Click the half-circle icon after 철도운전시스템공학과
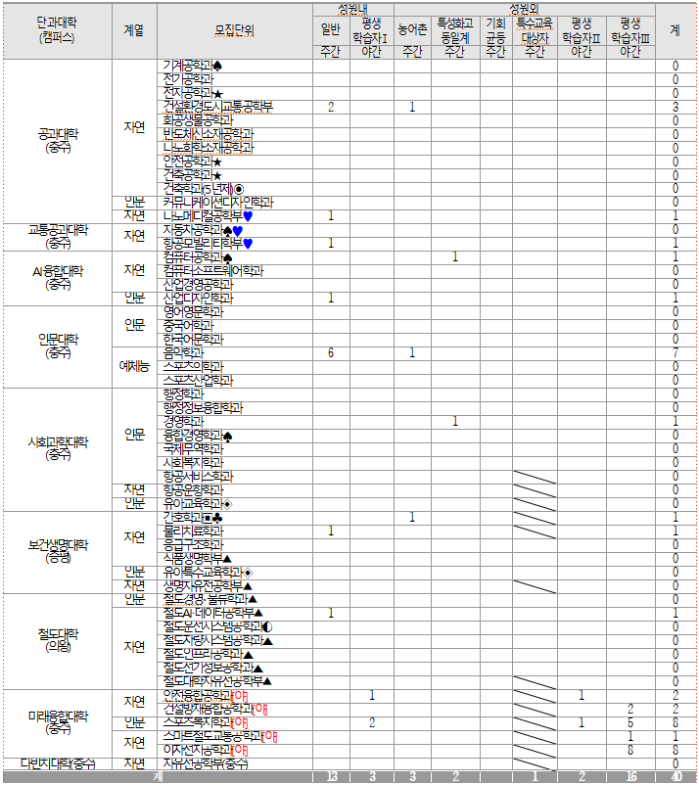 (267, 626)
